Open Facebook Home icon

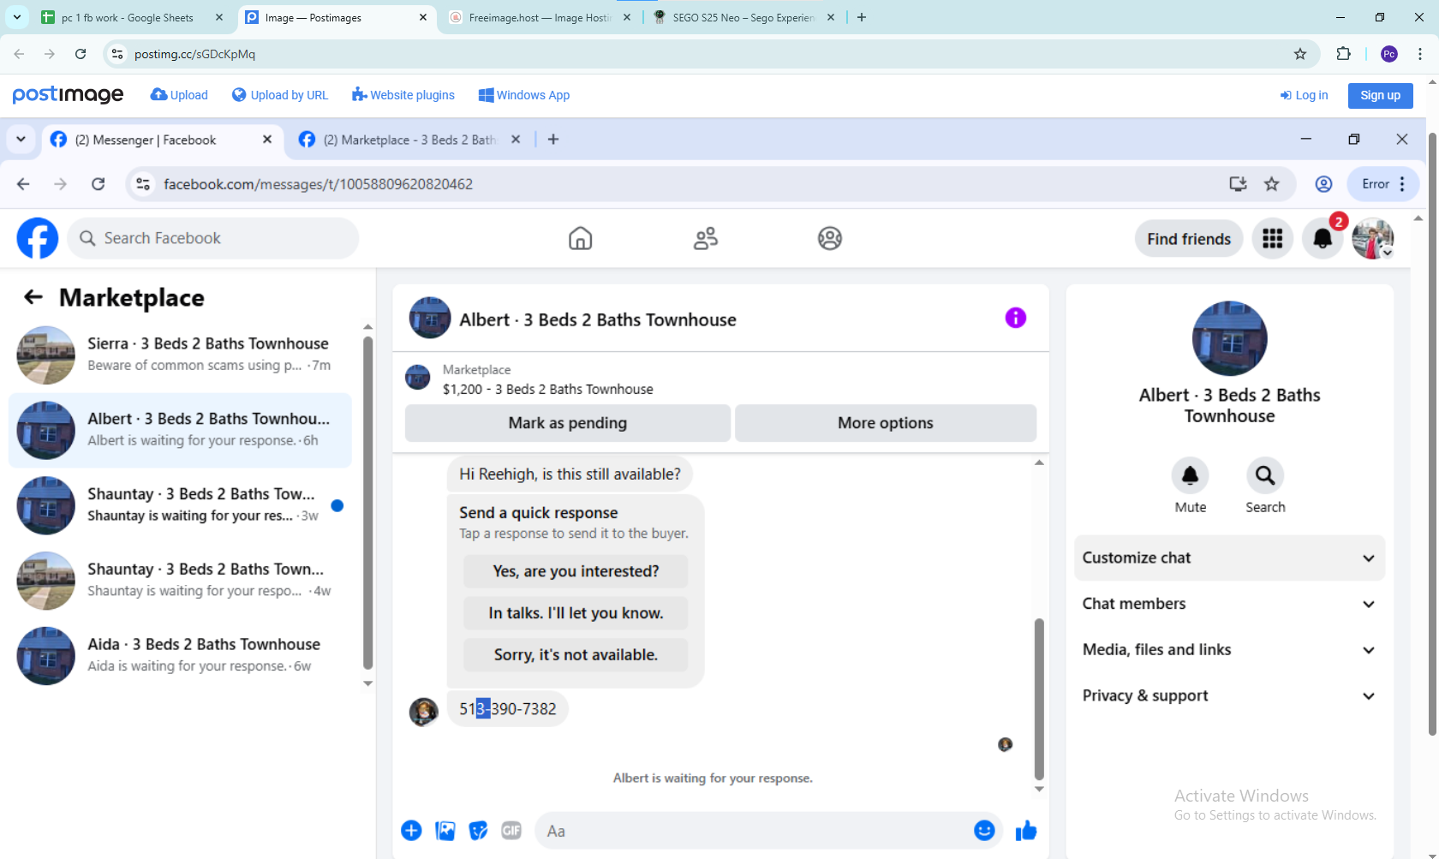pyautogui.click(x=580, y=238)
